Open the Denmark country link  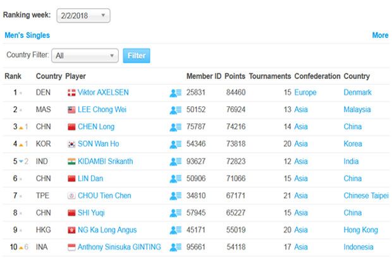[x=357, y=92]
